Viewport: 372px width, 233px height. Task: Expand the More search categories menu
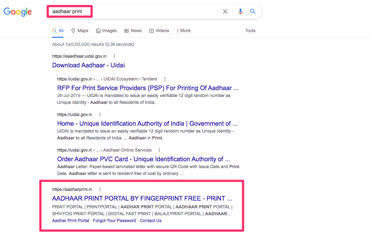184,31
